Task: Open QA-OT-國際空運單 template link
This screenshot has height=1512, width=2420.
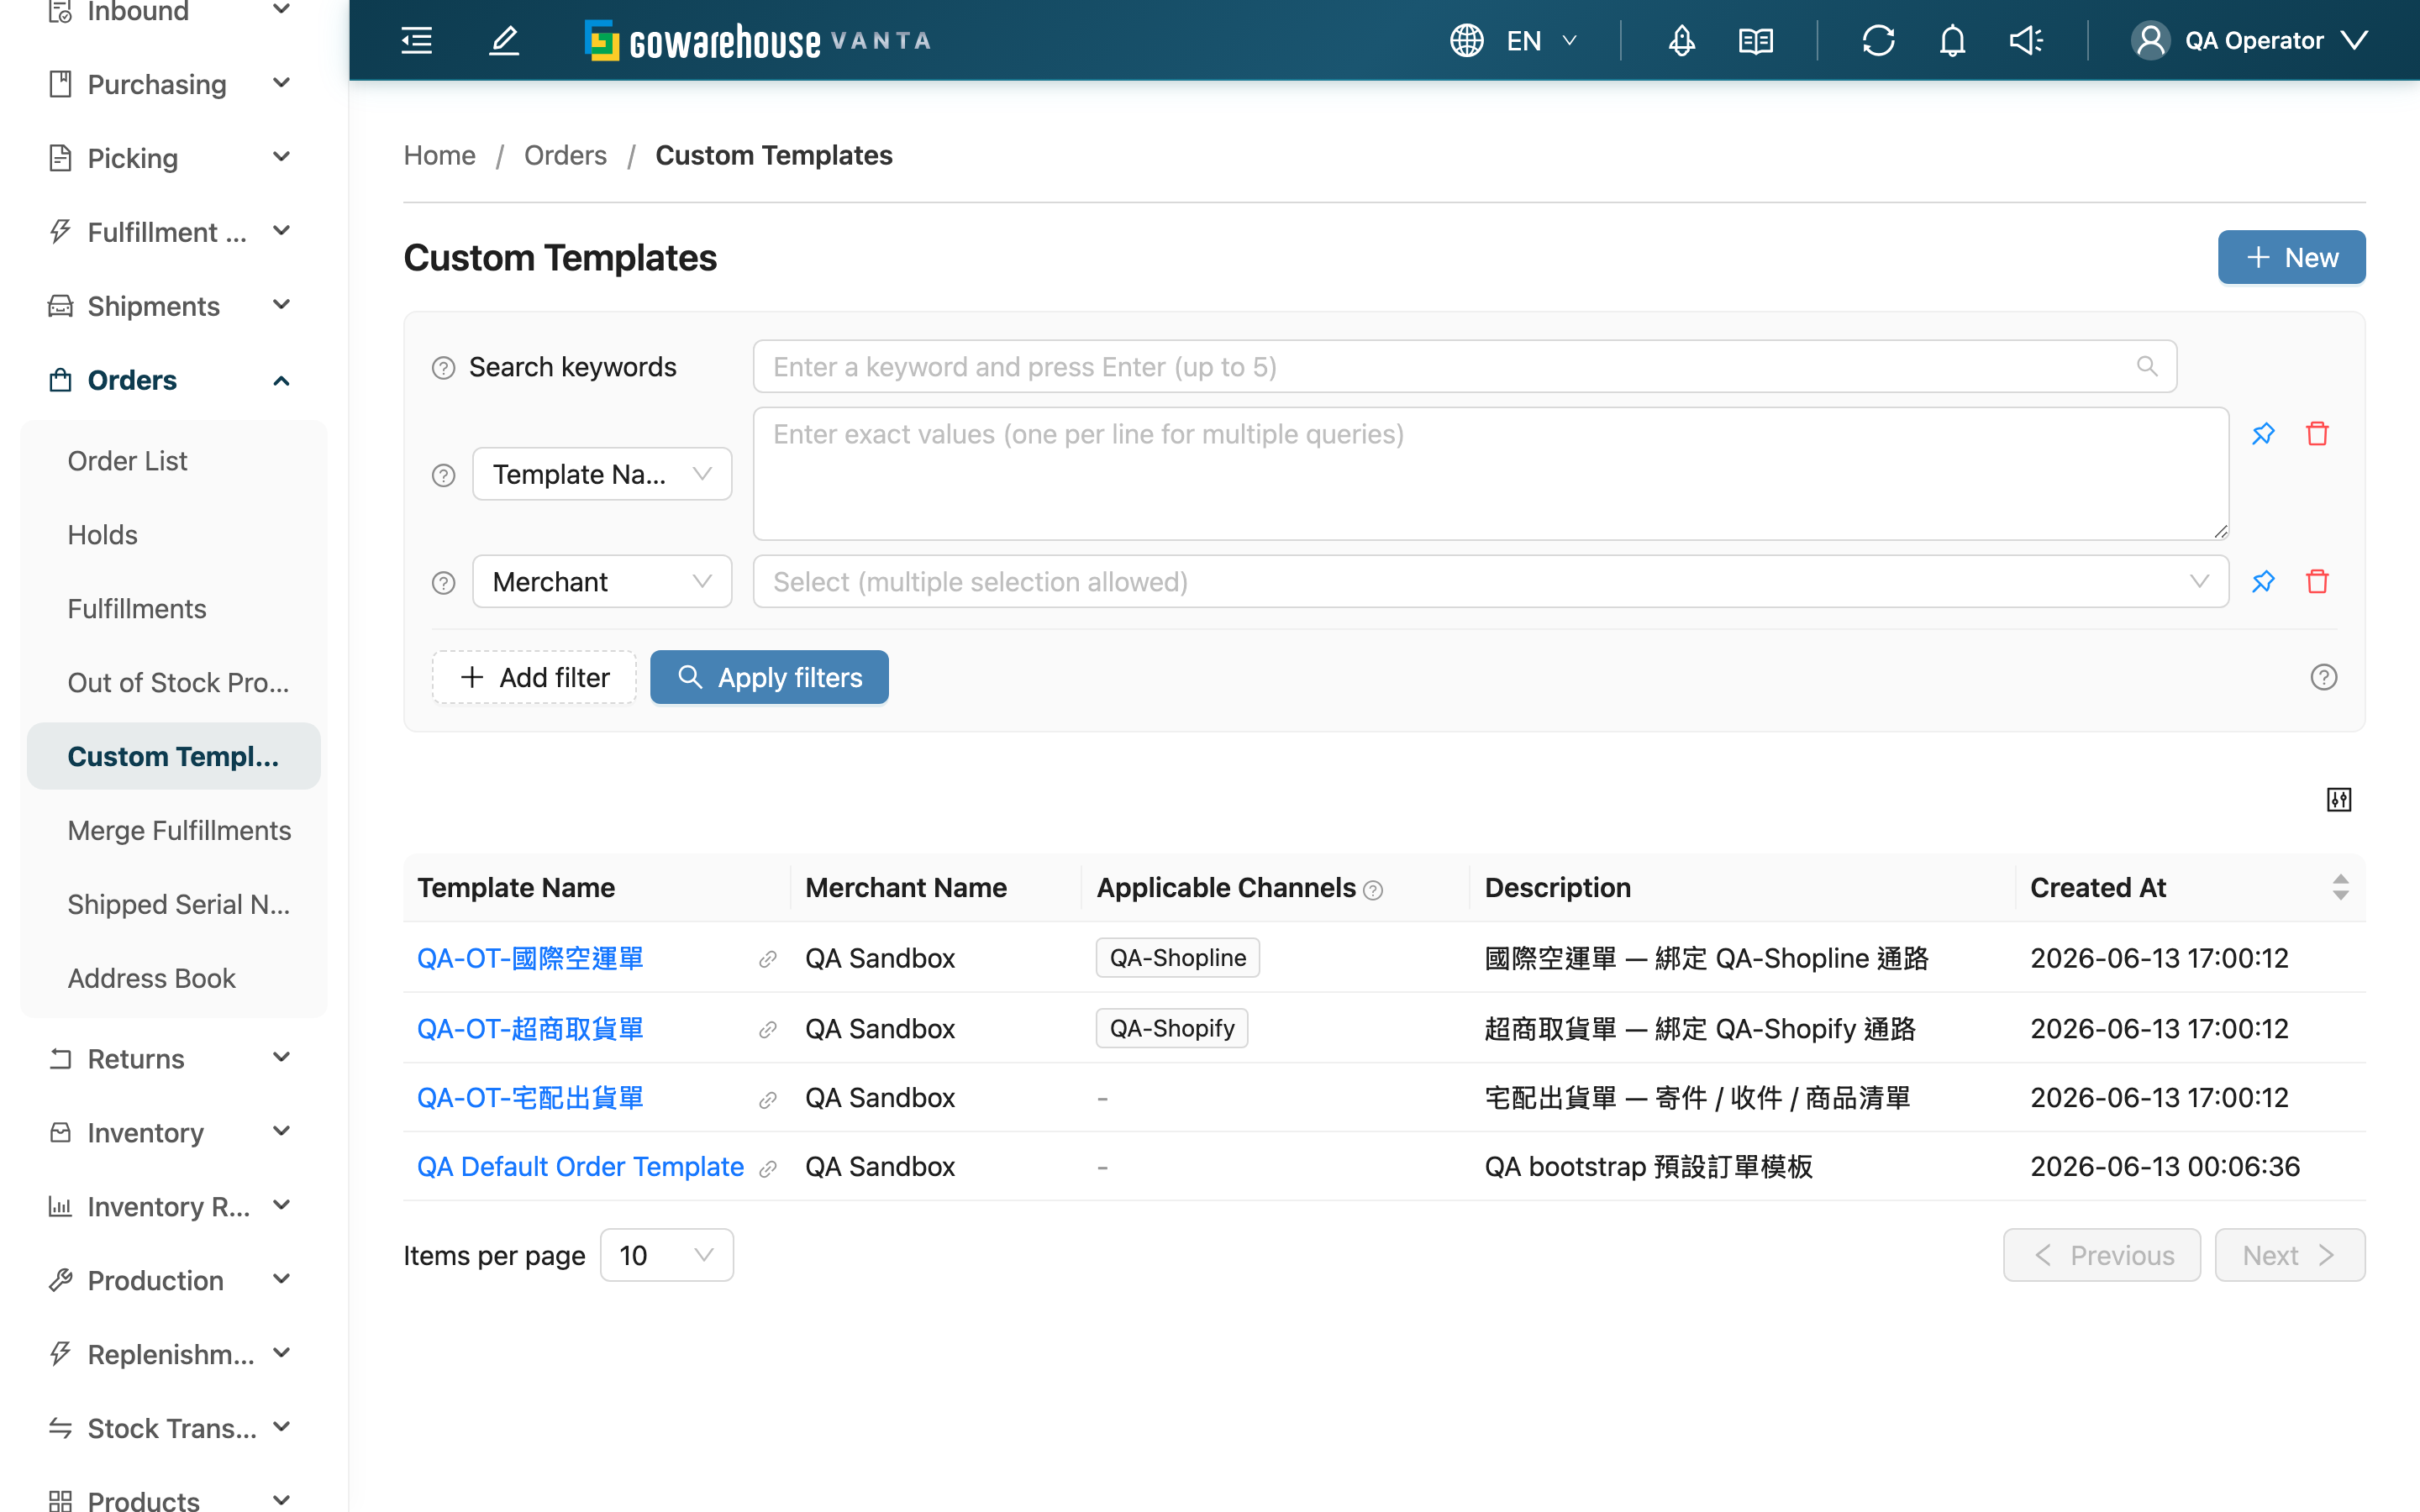Action: click(530, 958)
